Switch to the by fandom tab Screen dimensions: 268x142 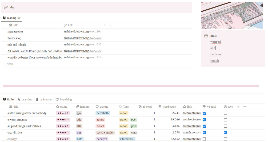(x=44, y=99)
